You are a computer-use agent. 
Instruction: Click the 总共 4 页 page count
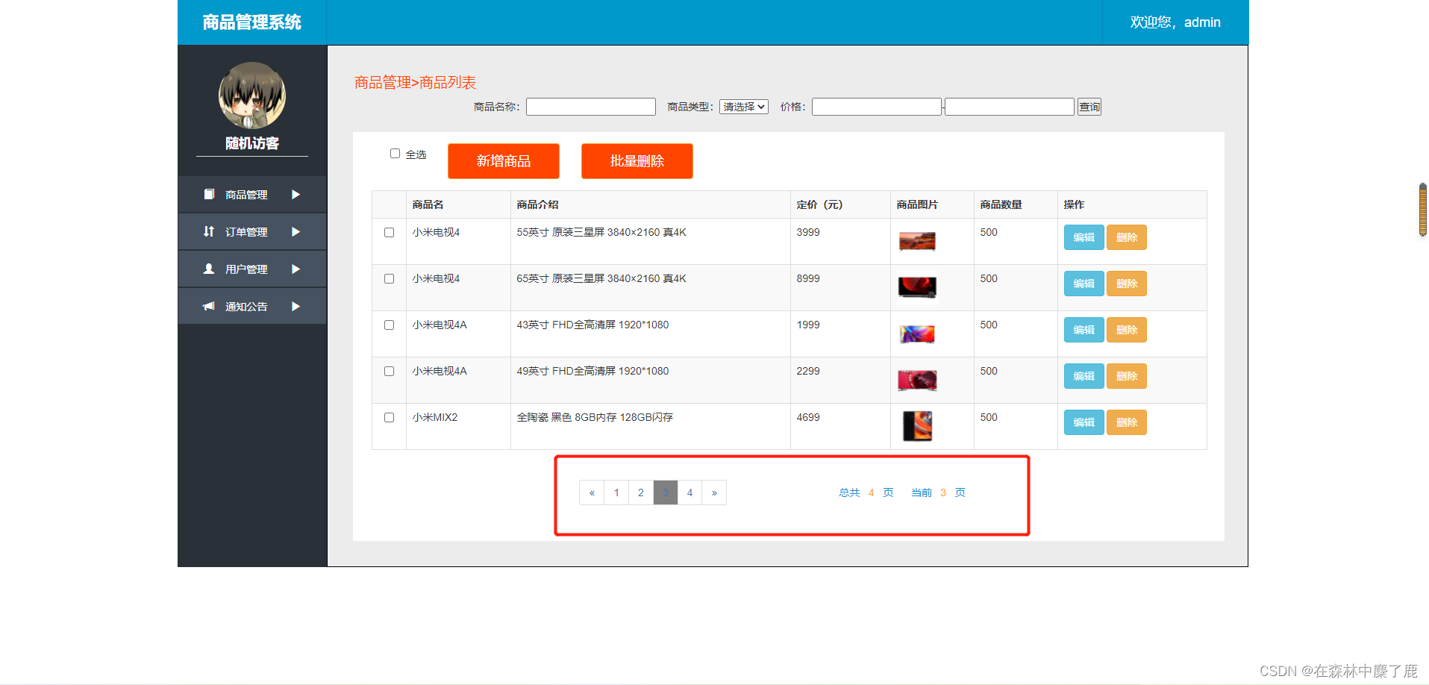click(x=866, y=492)
